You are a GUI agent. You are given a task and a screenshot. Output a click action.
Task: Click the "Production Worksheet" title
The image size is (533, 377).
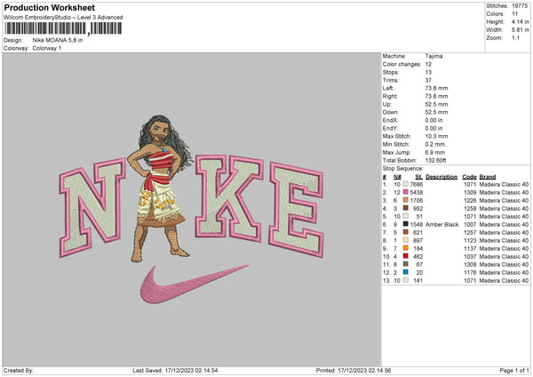pos(49,7)
